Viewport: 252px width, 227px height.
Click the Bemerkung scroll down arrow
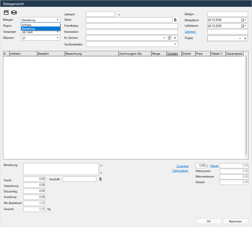coord(101,173)
